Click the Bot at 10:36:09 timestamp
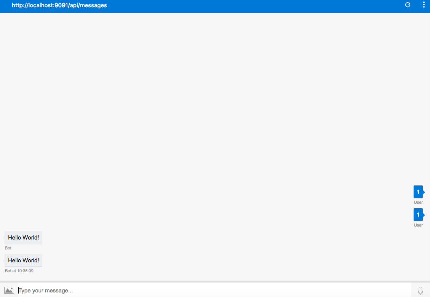 click(19, 271)
